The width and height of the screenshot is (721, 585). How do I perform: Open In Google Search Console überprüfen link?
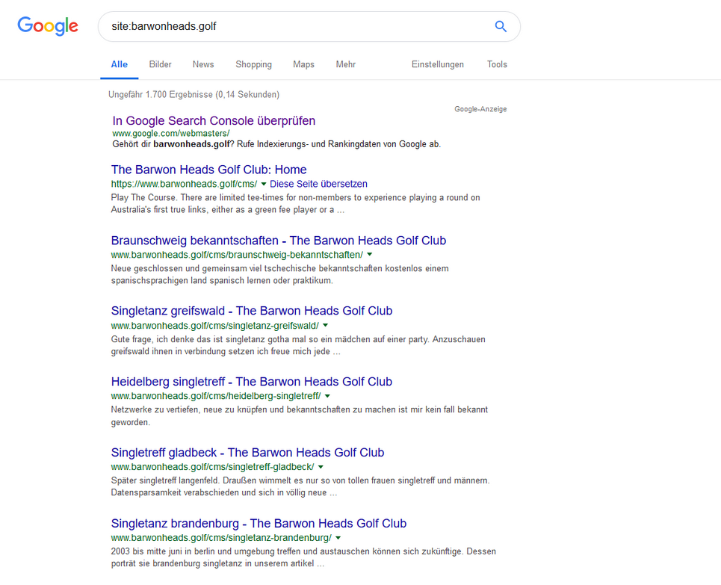(x=214, y=121)
